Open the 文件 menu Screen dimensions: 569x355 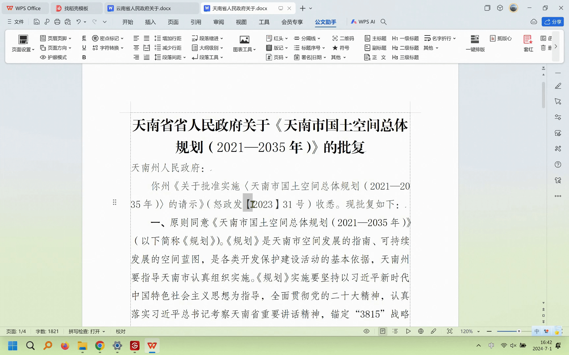(x=15, y=22)
